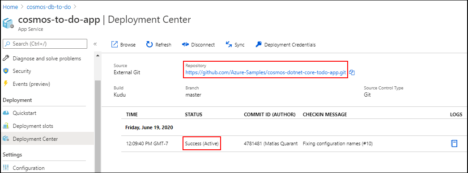Viewport: 468px width, 173px height.
Task: Click commit 4781481 (Matias Quarant cell
Action: [x=271, y=144]
